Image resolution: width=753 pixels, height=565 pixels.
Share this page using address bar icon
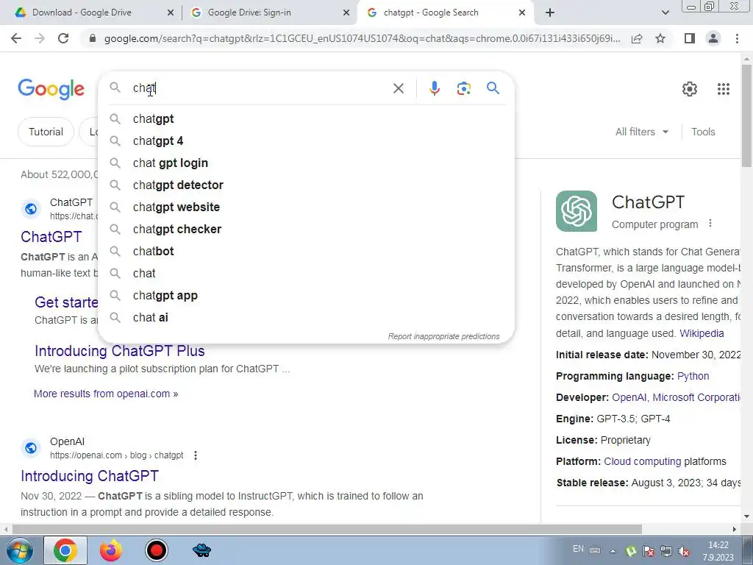point(637,38)
